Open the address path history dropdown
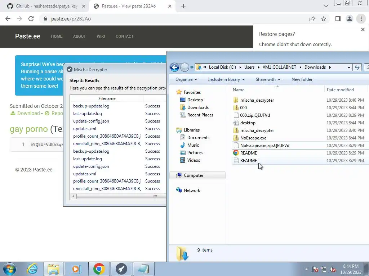Viewport: 369px width, 276px height. tap(349, 67)
